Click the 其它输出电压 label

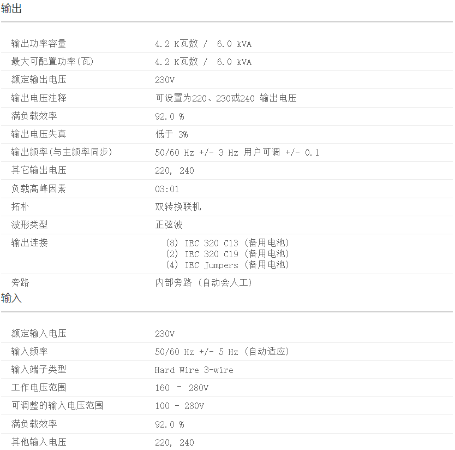[39, 170]
